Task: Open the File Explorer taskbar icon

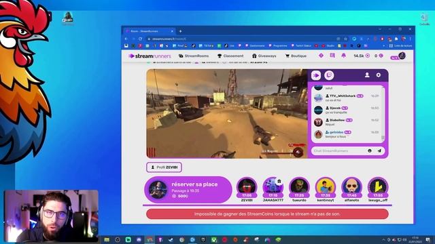Action: 107,239
